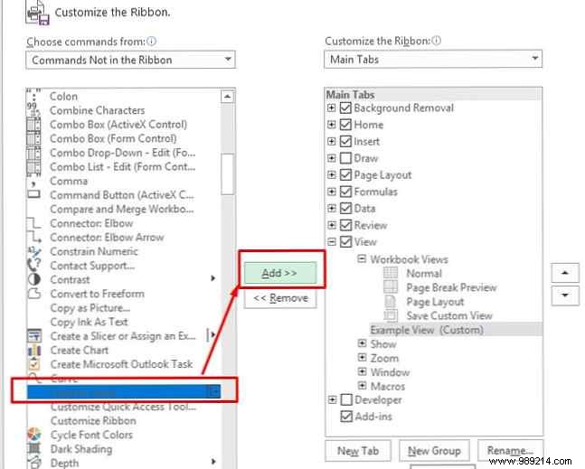This screenshot has width=585, height=469.
Task: Click the Convert to Freeform icon
Action: [34, 294]
